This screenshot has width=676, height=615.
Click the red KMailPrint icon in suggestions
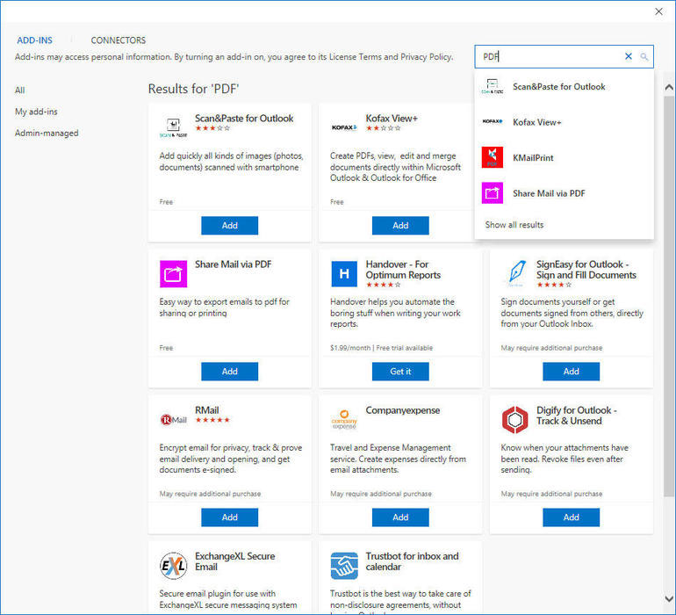click(x=492, y=157)
